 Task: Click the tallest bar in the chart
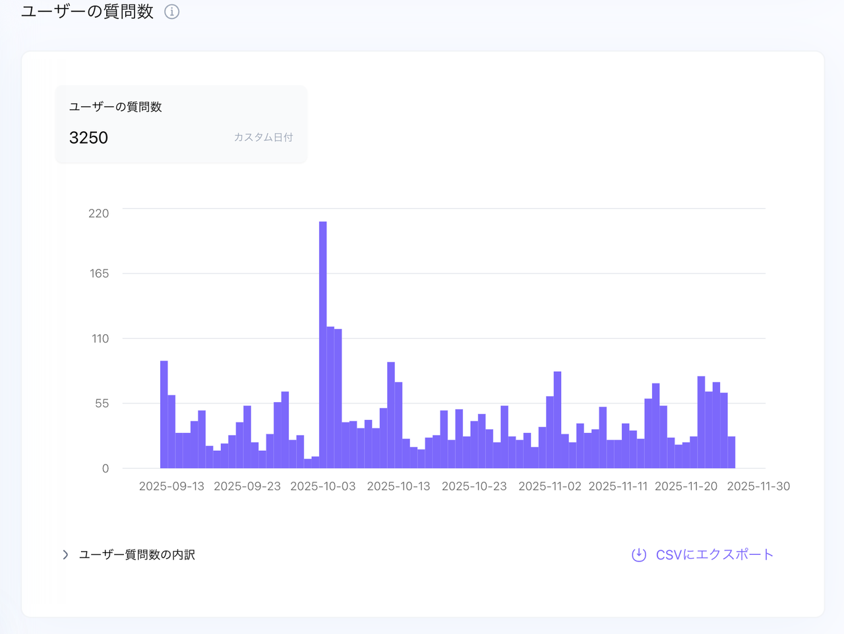[x=323, y=343]
